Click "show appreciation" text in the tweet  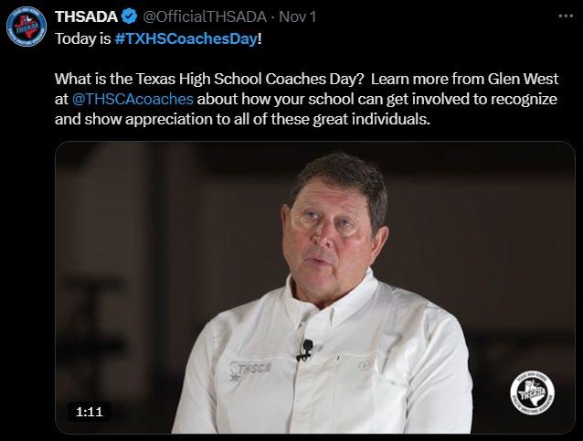tap(148, 121)
